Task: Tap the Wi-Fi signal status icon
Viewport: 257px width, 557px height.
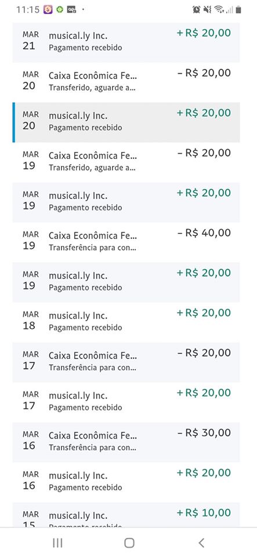Action: (x=219, y=10)
